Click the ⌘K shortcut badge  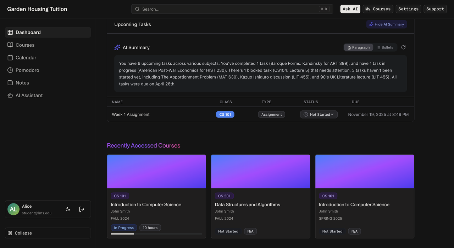pos(324,9)
